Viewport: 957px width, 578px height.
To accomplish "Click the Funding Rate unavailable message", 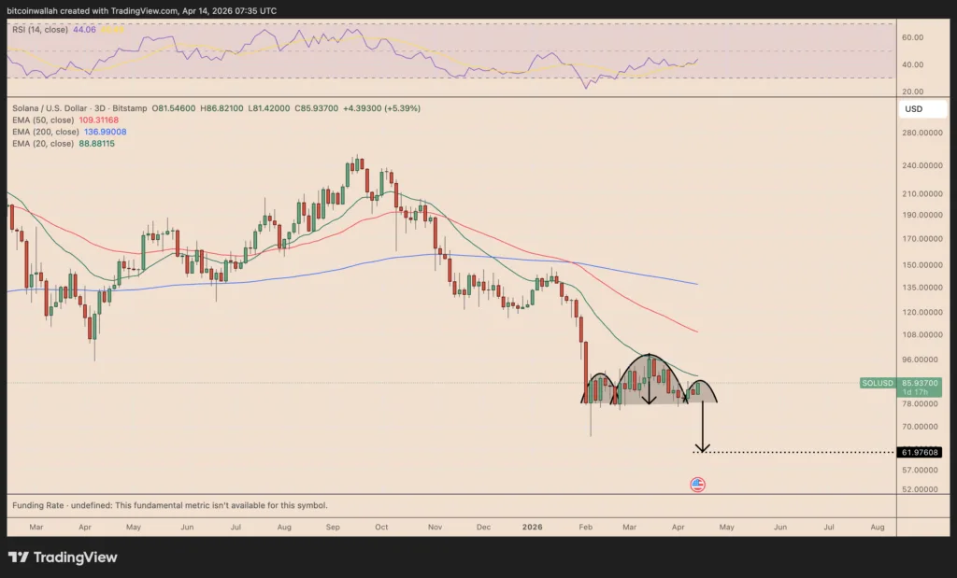I will (170, 505).
